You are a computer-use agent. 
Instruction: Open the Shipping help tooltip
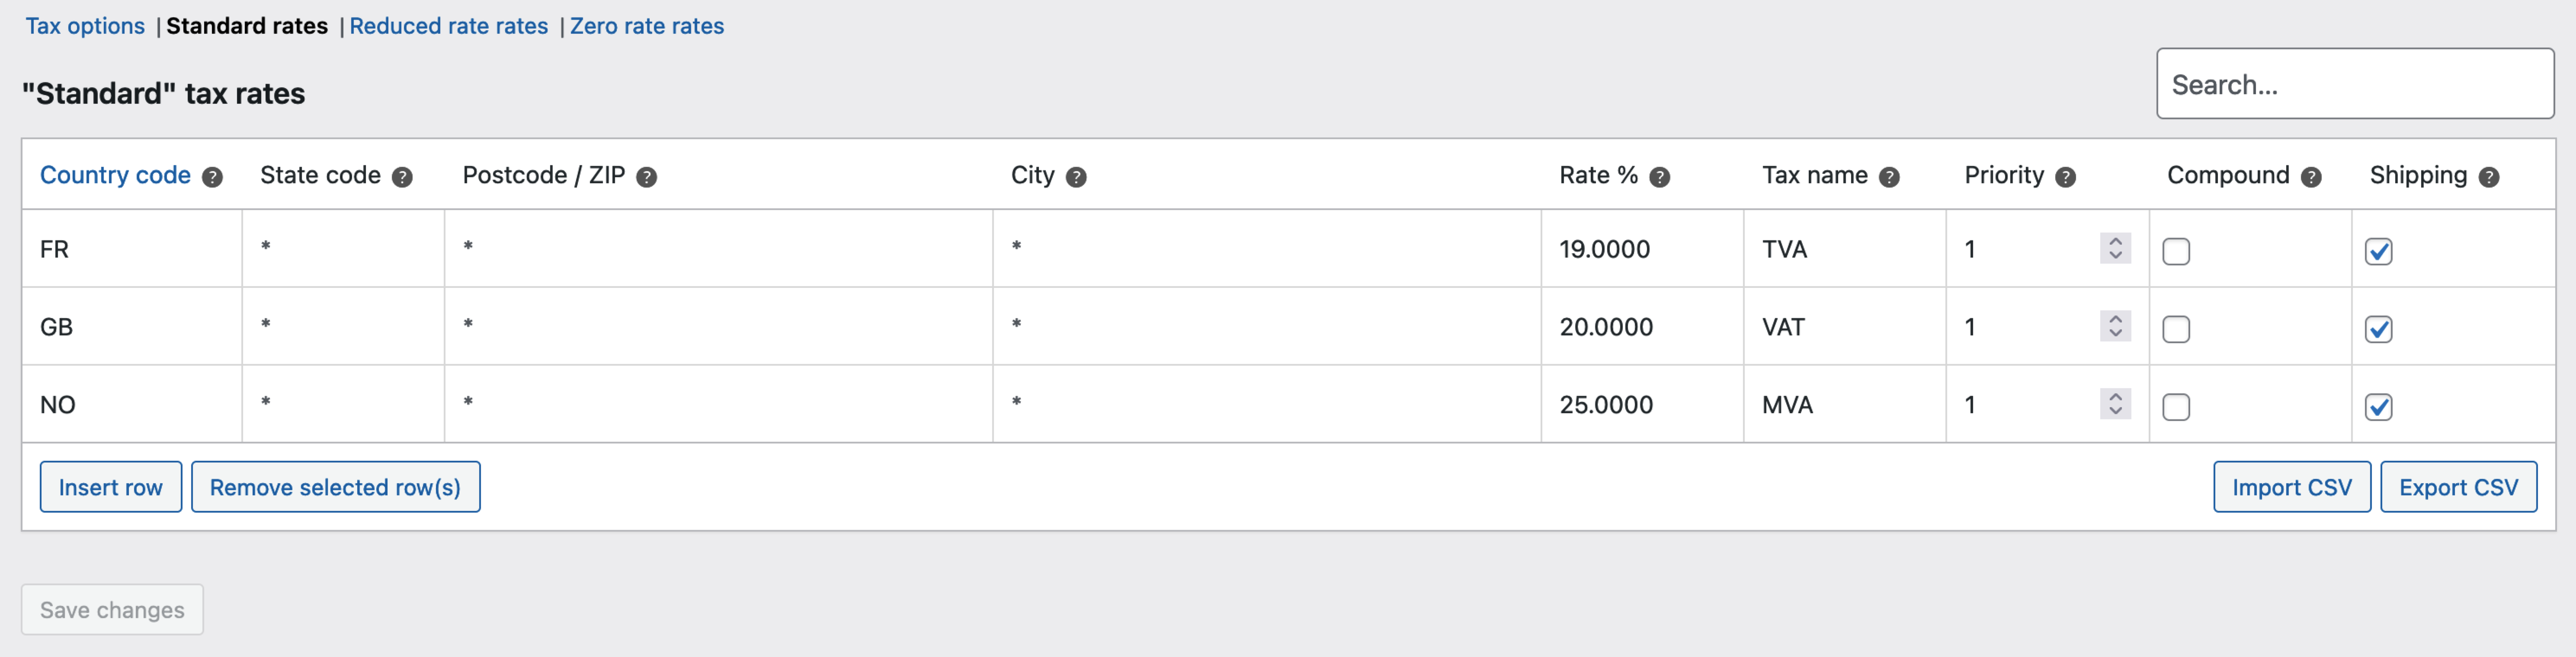2490,176
